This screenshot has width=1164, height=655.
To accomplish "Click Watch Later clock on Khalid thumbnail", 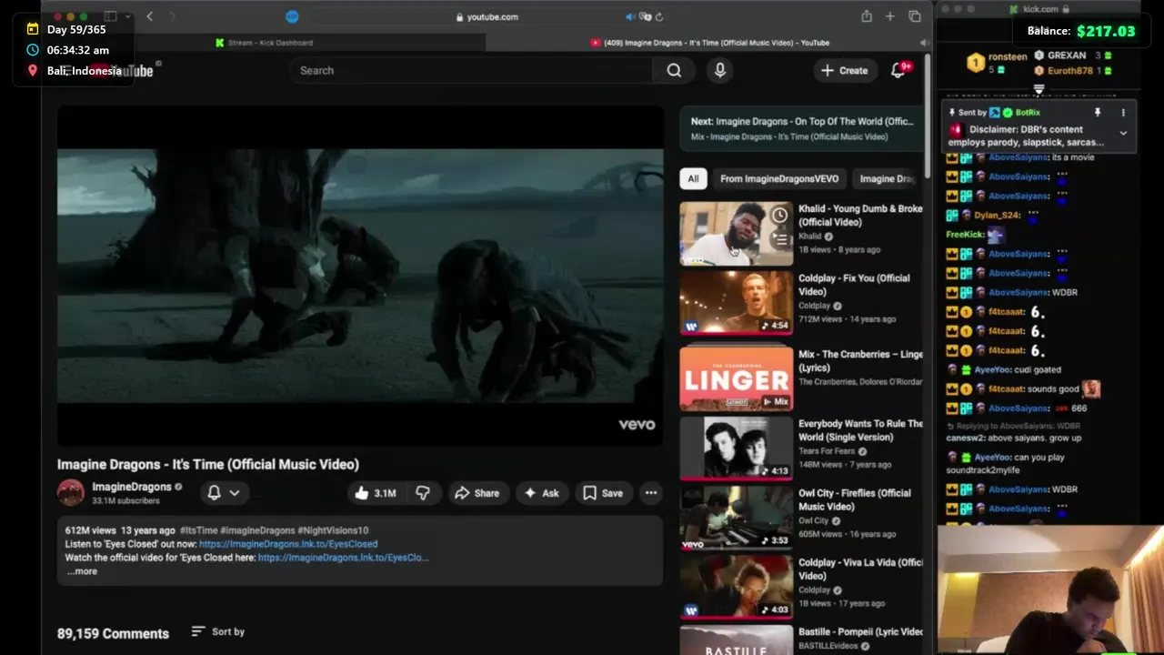I will 779,216.
